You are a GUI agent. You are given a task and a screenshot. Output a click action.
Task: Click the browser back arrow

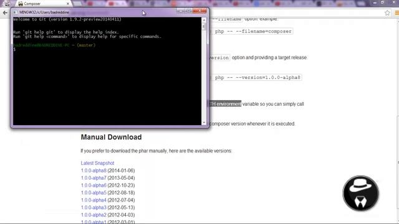(5, 12)
